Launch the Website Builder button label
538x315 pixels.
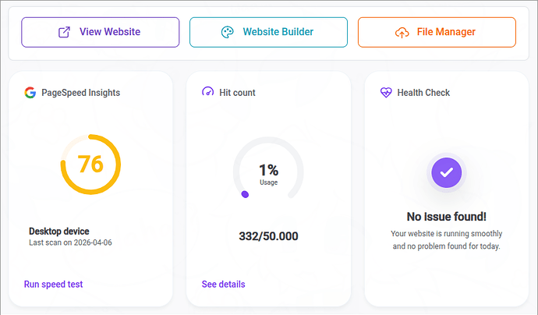pyautogui.click(x=278, y=32)
